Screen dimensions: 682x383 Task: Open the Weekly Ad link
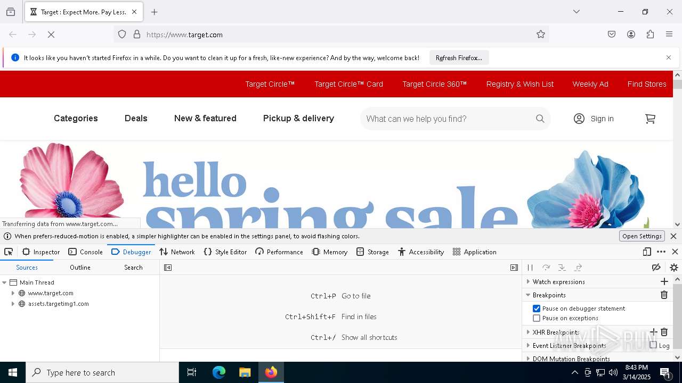pyautogui.click(x=590, y=84)
